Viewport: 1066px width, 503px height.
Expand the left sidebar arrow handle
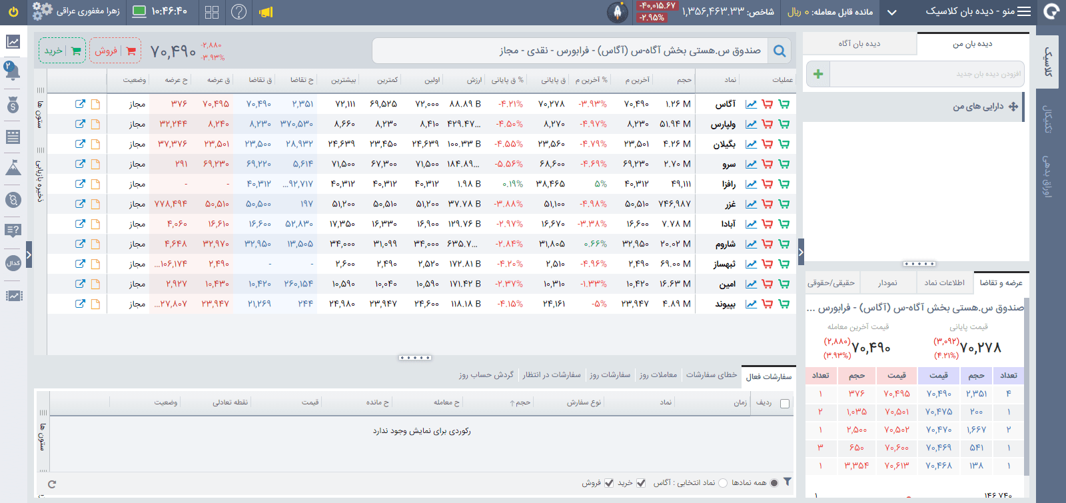tap(29, 254)
